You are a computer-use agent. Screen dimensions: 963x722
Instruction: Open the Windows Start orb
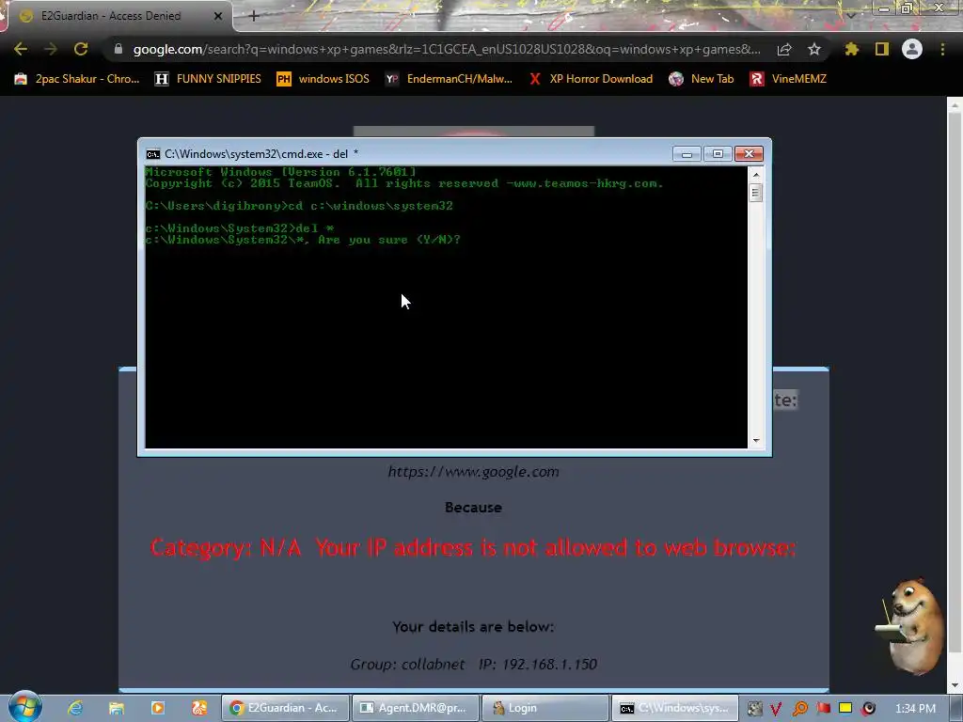[24, 707]
